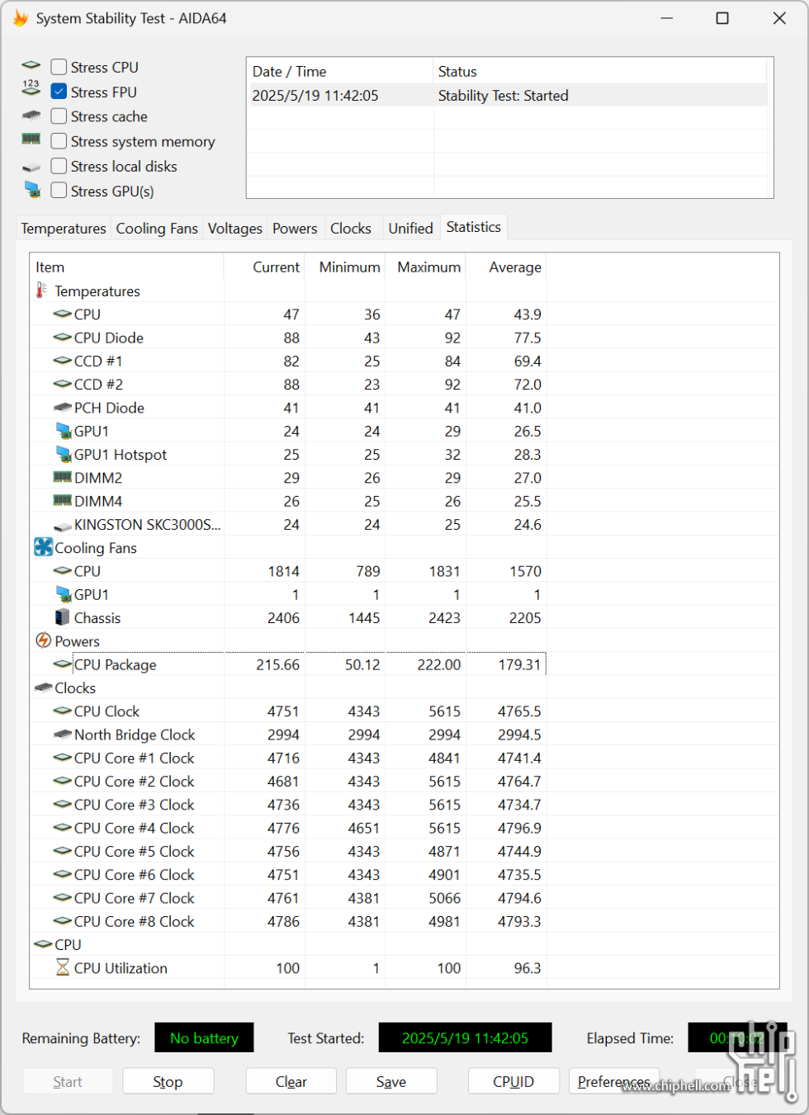Click the Stop button
Screen dimensions: 809x1115
tap(168, 1081)
